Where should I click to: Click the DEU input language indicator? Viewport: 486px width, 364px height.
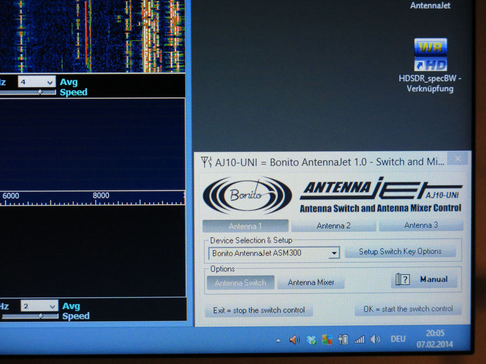(398, 339)
